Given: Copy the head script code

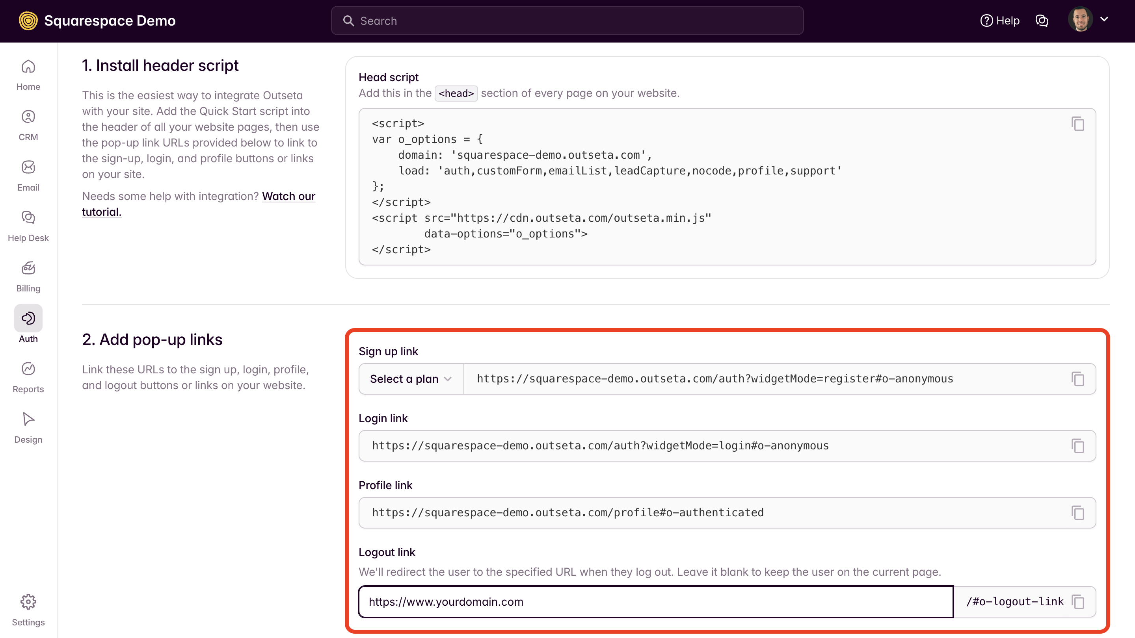Looking at the screenshot, I should [x=1078, y=124].
